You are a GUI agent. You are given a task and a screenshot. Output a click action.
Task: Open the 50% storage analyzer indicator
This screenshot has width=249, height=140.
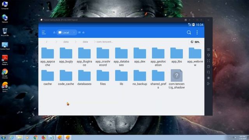tap(195, 42)
